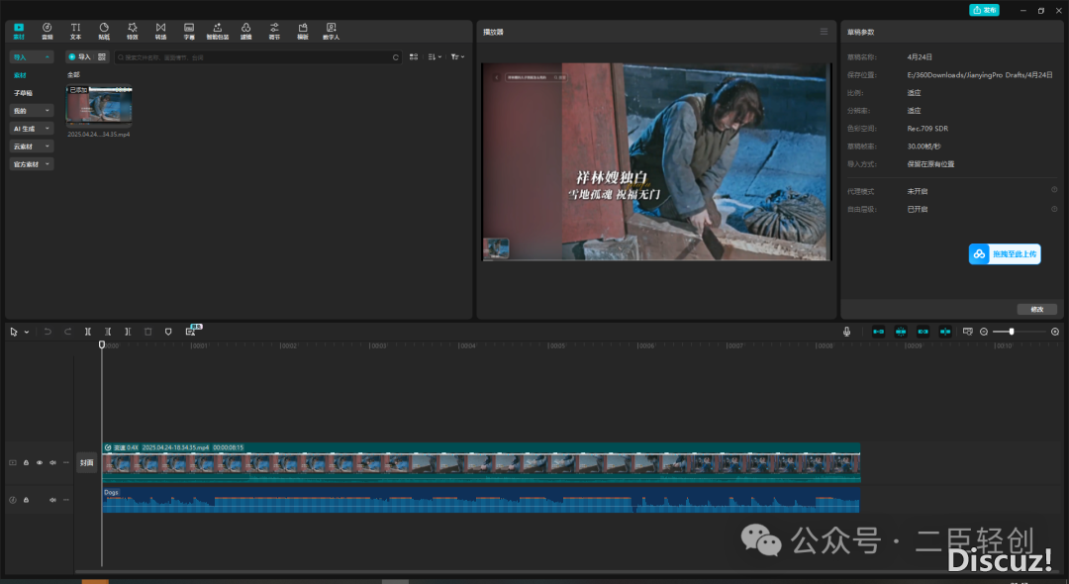Click the timeline preview thumbnail settings icon
Image resolution: width=1069 pixels, height=584 pixels.
(967, 332)
